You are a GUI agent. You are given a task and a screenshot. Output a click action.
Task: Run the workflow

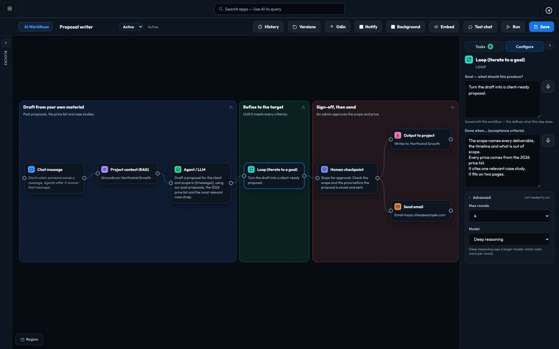point(513,27)
